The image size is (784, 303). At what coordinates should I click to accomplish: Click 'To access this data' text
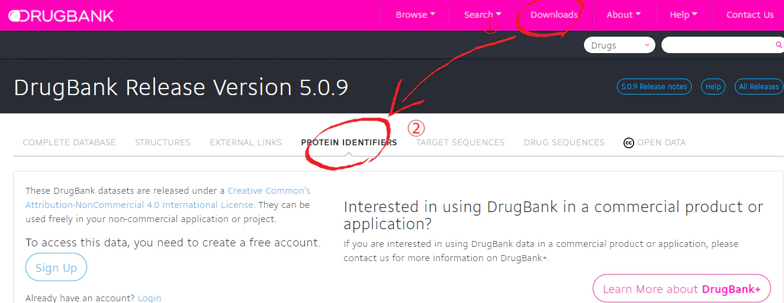tap(173, 242)
